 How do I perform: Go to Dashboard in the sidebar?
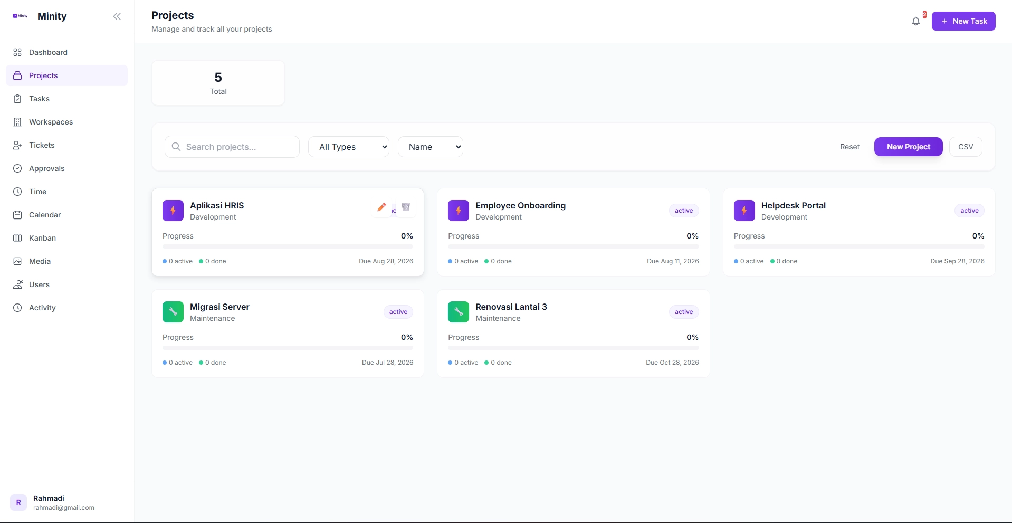pos(66,52)
